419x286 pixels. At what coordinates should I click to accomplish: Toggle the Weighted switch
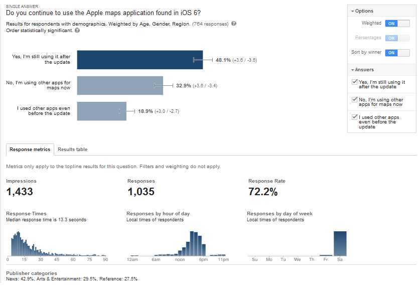click(x=397, y=24)
